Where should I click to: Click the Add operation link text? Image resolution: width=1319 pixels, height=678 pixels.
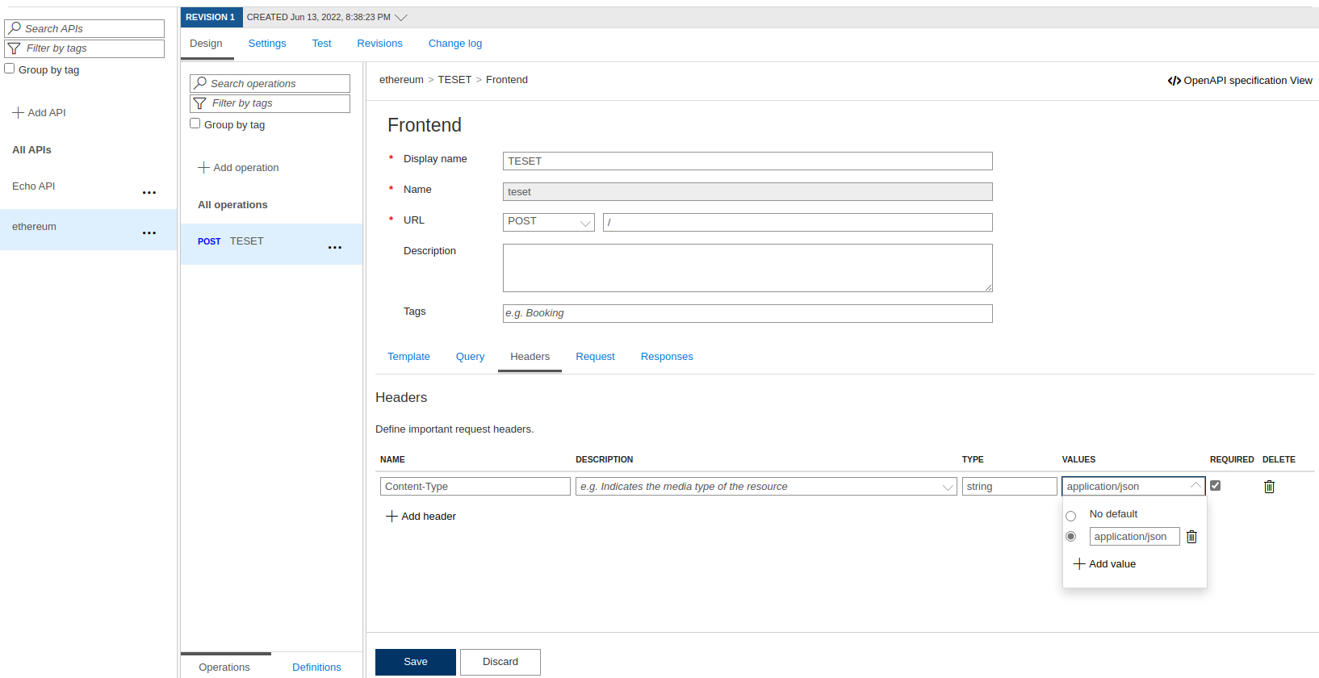coord(246,168)
